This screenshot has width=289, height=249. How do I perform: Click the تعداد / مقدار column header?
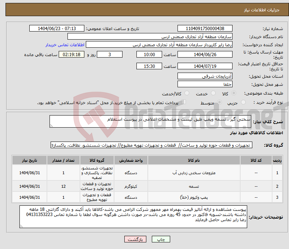point(63,160)
